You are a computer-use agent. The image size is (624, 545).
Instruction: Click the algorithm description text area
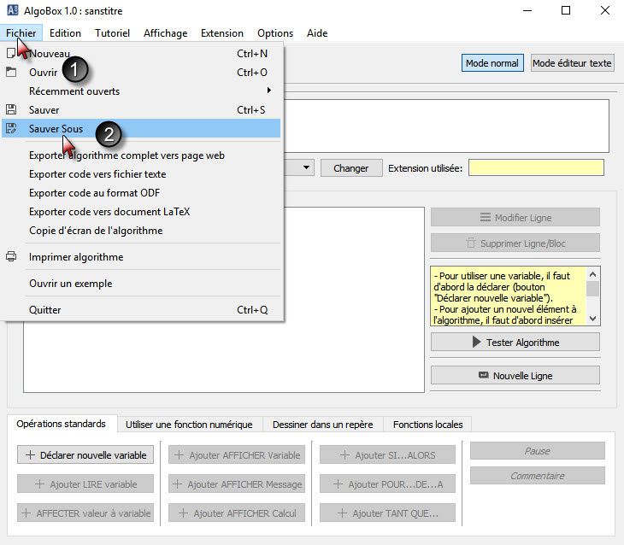coord(446,126)
